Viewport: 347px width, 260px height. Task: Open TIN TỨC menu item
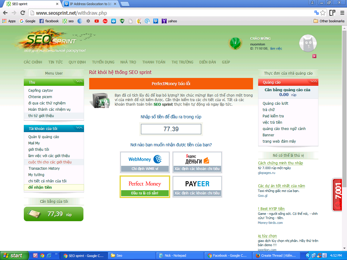coord(55,62)
